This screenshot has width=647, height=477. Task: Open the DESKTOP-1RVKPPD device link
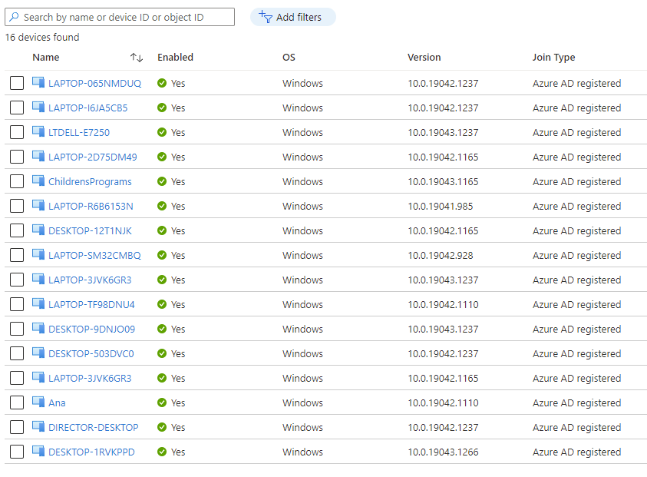(91, 452)
